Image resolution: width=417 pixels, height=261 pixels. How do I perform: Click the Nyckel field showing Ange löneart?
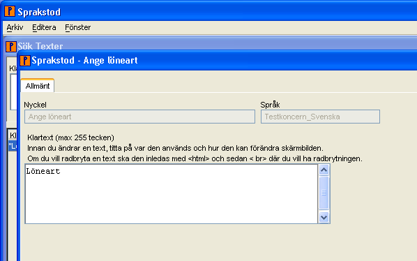point(139,117)
